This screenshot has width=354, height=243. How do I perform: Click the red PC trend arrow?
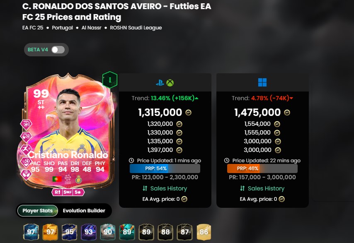click(291, 98)
